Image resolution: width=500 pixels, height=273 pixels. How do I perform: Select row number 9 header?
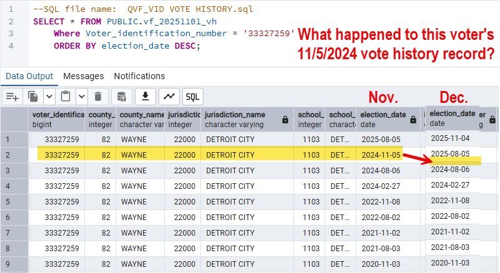click(x=14, y=264)
